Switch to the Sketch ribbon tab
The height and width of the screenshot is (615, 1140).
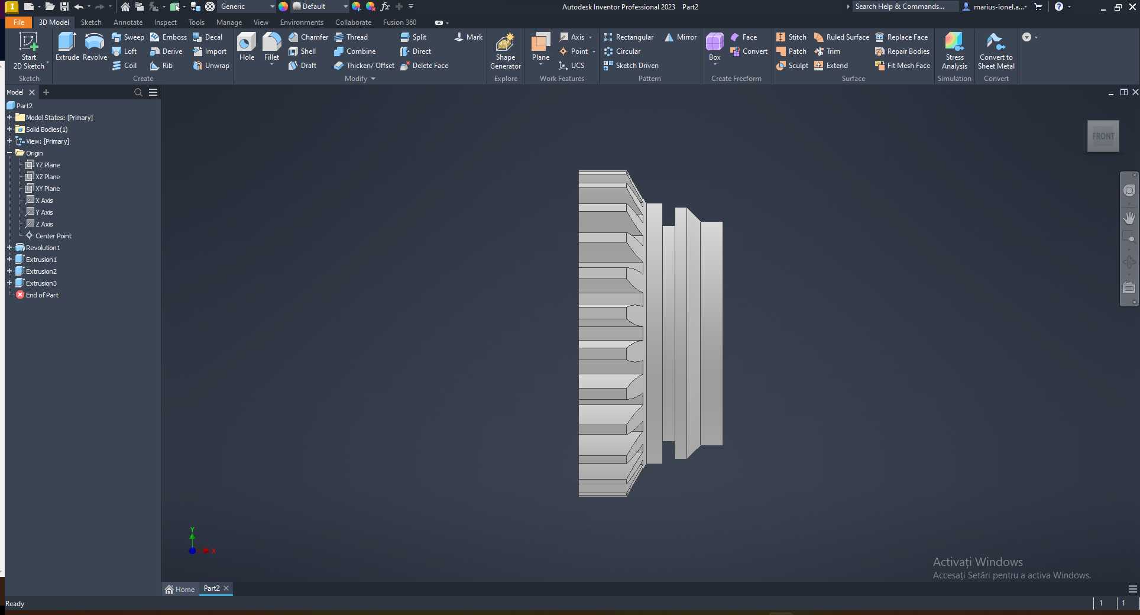click(91, 22)
